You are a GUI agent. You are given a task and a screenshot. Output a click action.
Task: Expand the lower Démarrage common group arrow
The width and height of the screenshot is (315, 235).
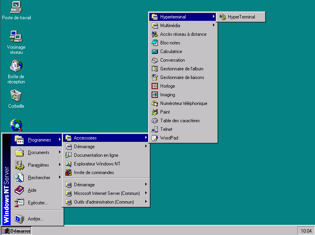146,184
